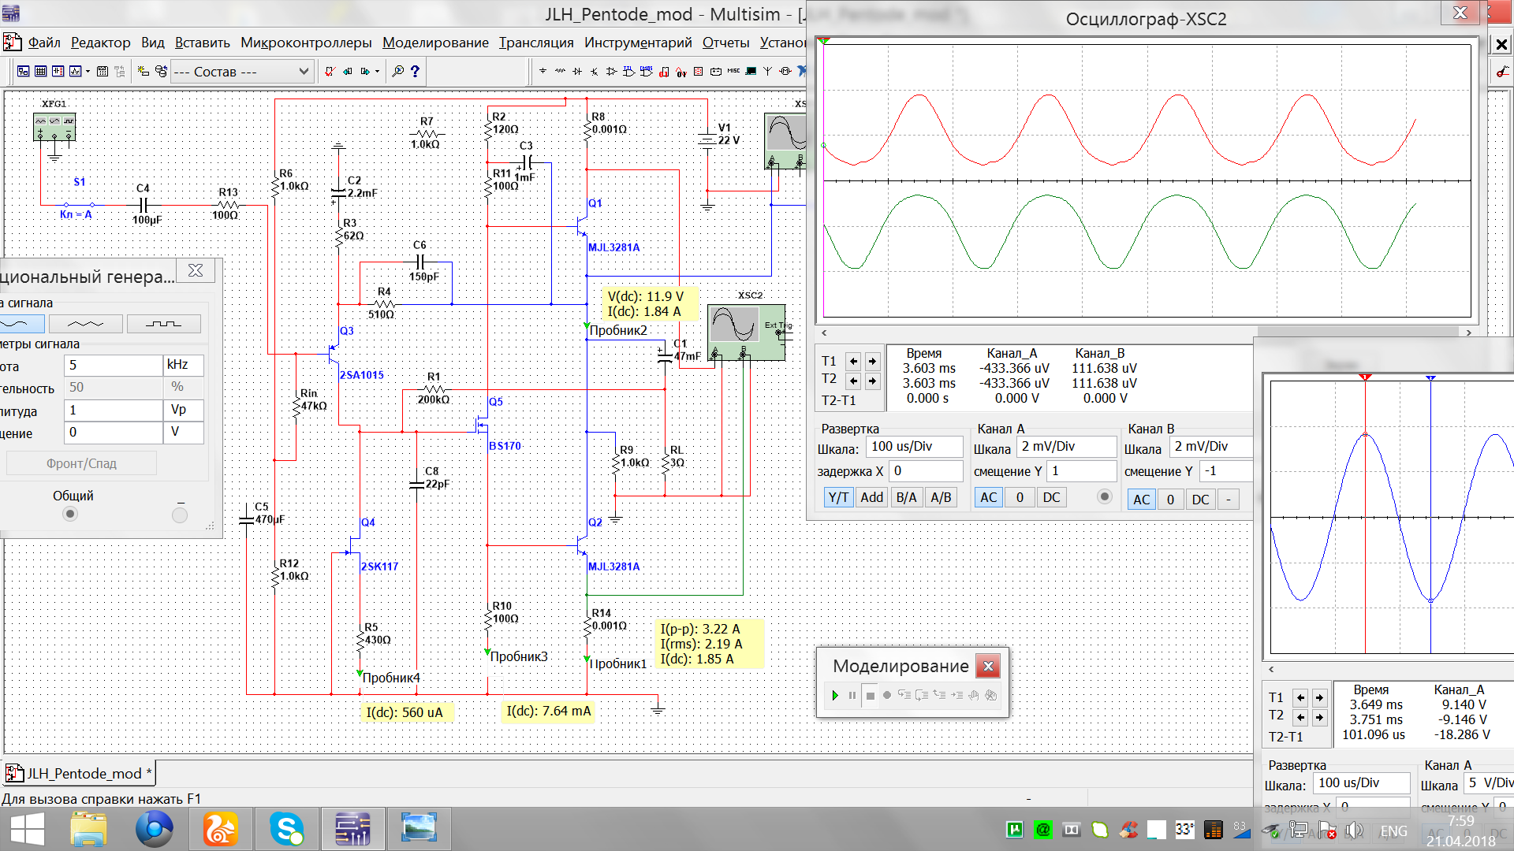Open the Моделирование menu
Image resolution: width=1514 pixels, height=851 pixels.
coord(435,43)
